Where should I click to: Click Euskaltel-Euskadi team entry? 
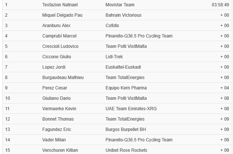[123, 67]
